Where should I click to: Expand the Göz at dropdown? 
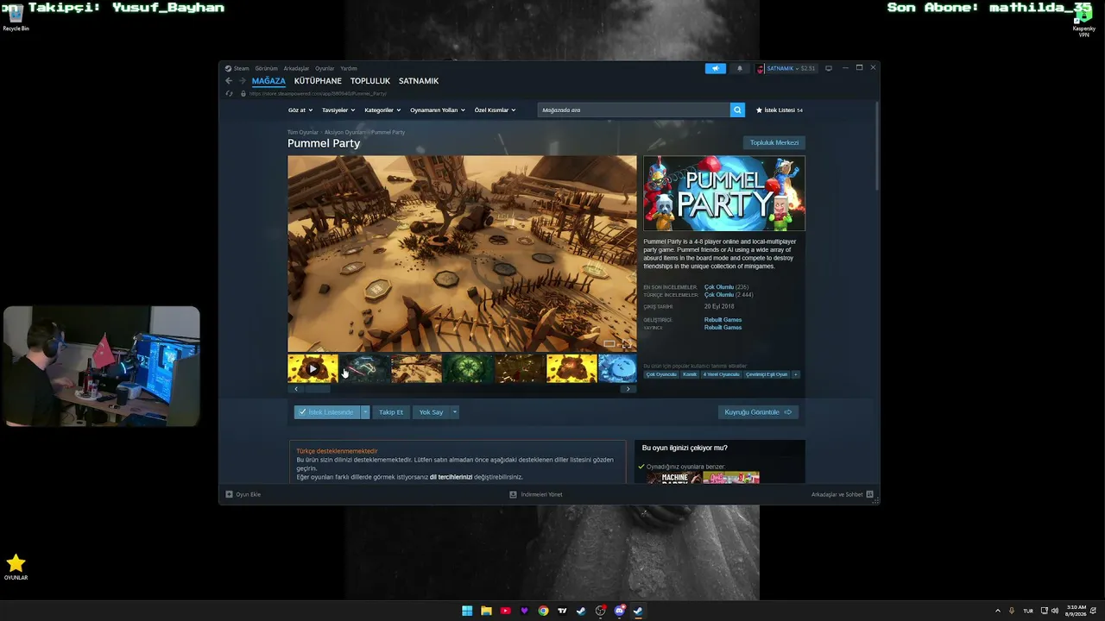[x=300, y=110]
